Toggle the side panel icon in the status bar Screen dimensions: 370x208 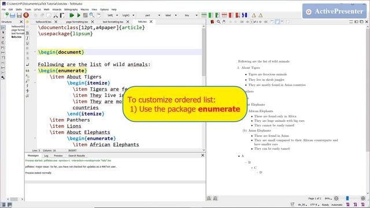[x=3, y=205]
